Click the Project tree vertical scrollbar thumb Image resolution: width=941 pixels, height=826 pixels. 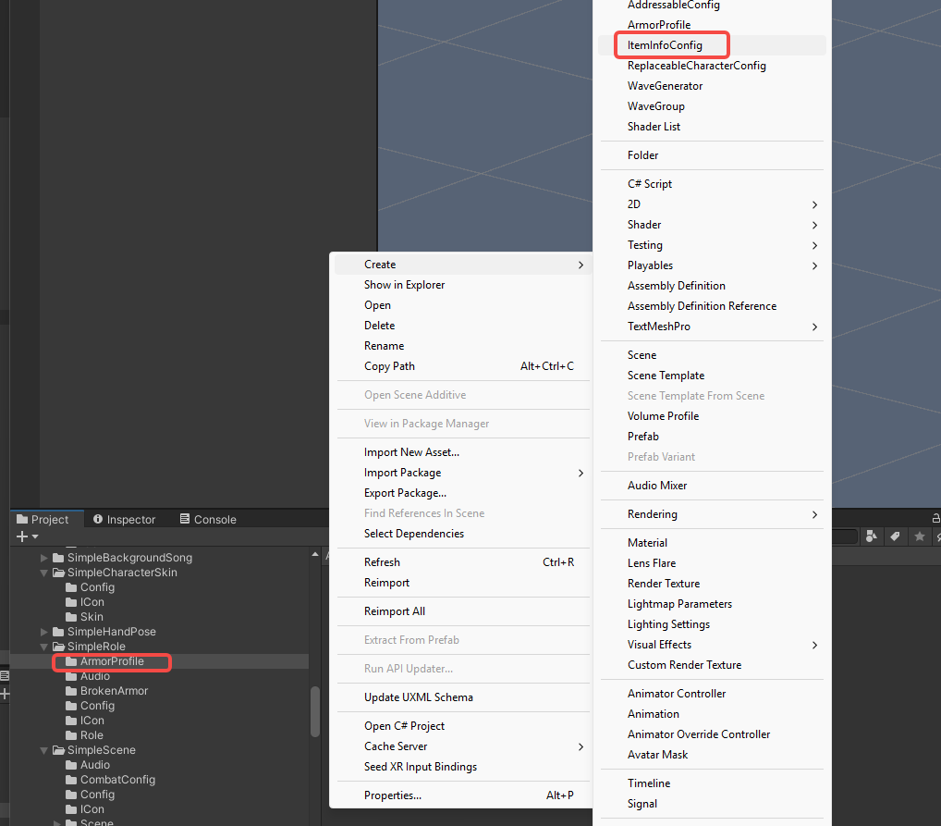coord(315,712)
